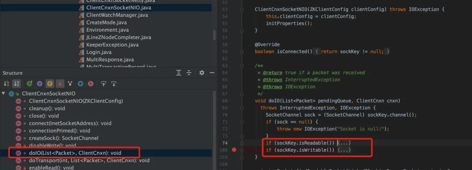Click the method icon beside doTransport(int, List<Packet>, ClientCnxn)
The height and width of the screenshot is (170, 472).
[x=19, y=160]
